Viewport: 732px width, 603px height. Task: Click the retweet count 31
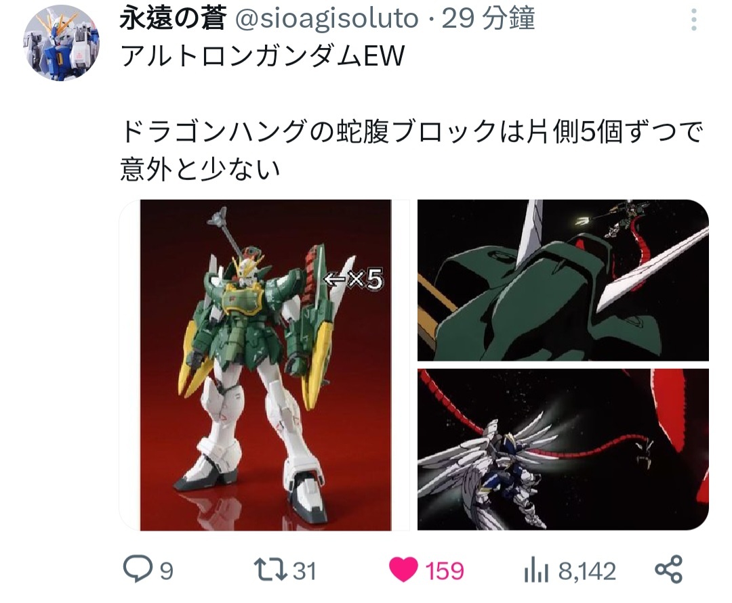tap(304, 571)
